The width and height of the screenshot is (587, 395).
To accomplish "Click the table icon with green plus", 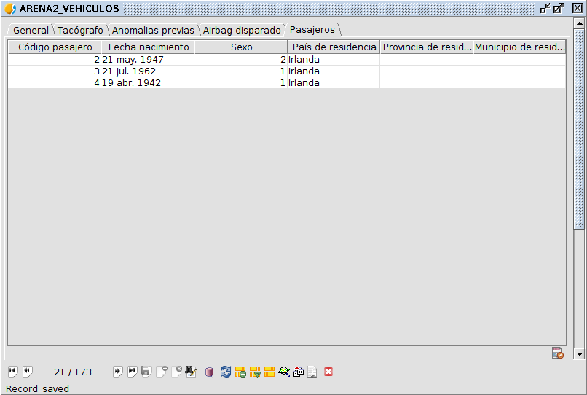I will (240, 372).
